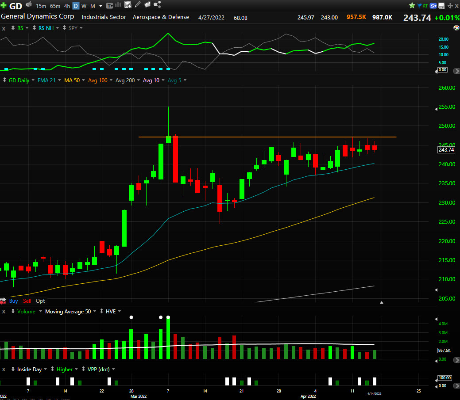The image size is (460, 400).
Task: Click the Aerospace & Defense industry label
Action: pos(161,17)
